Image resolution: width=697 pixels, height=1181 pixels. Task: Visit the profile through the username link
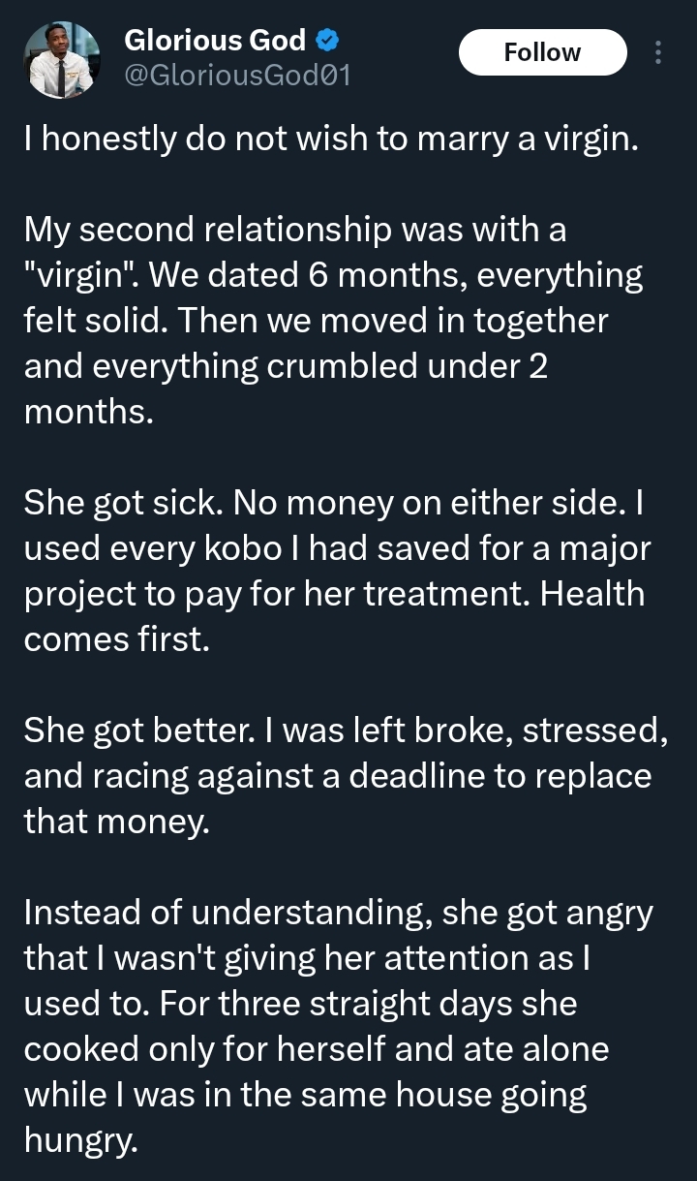[x=234, y=69]
